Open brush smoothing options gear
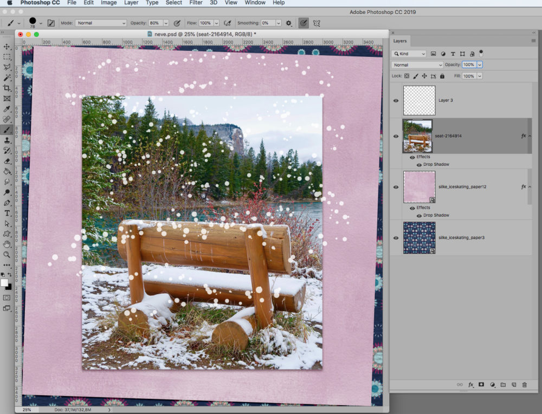The height and width of the screenshot is (414, 542). [288, 23]
